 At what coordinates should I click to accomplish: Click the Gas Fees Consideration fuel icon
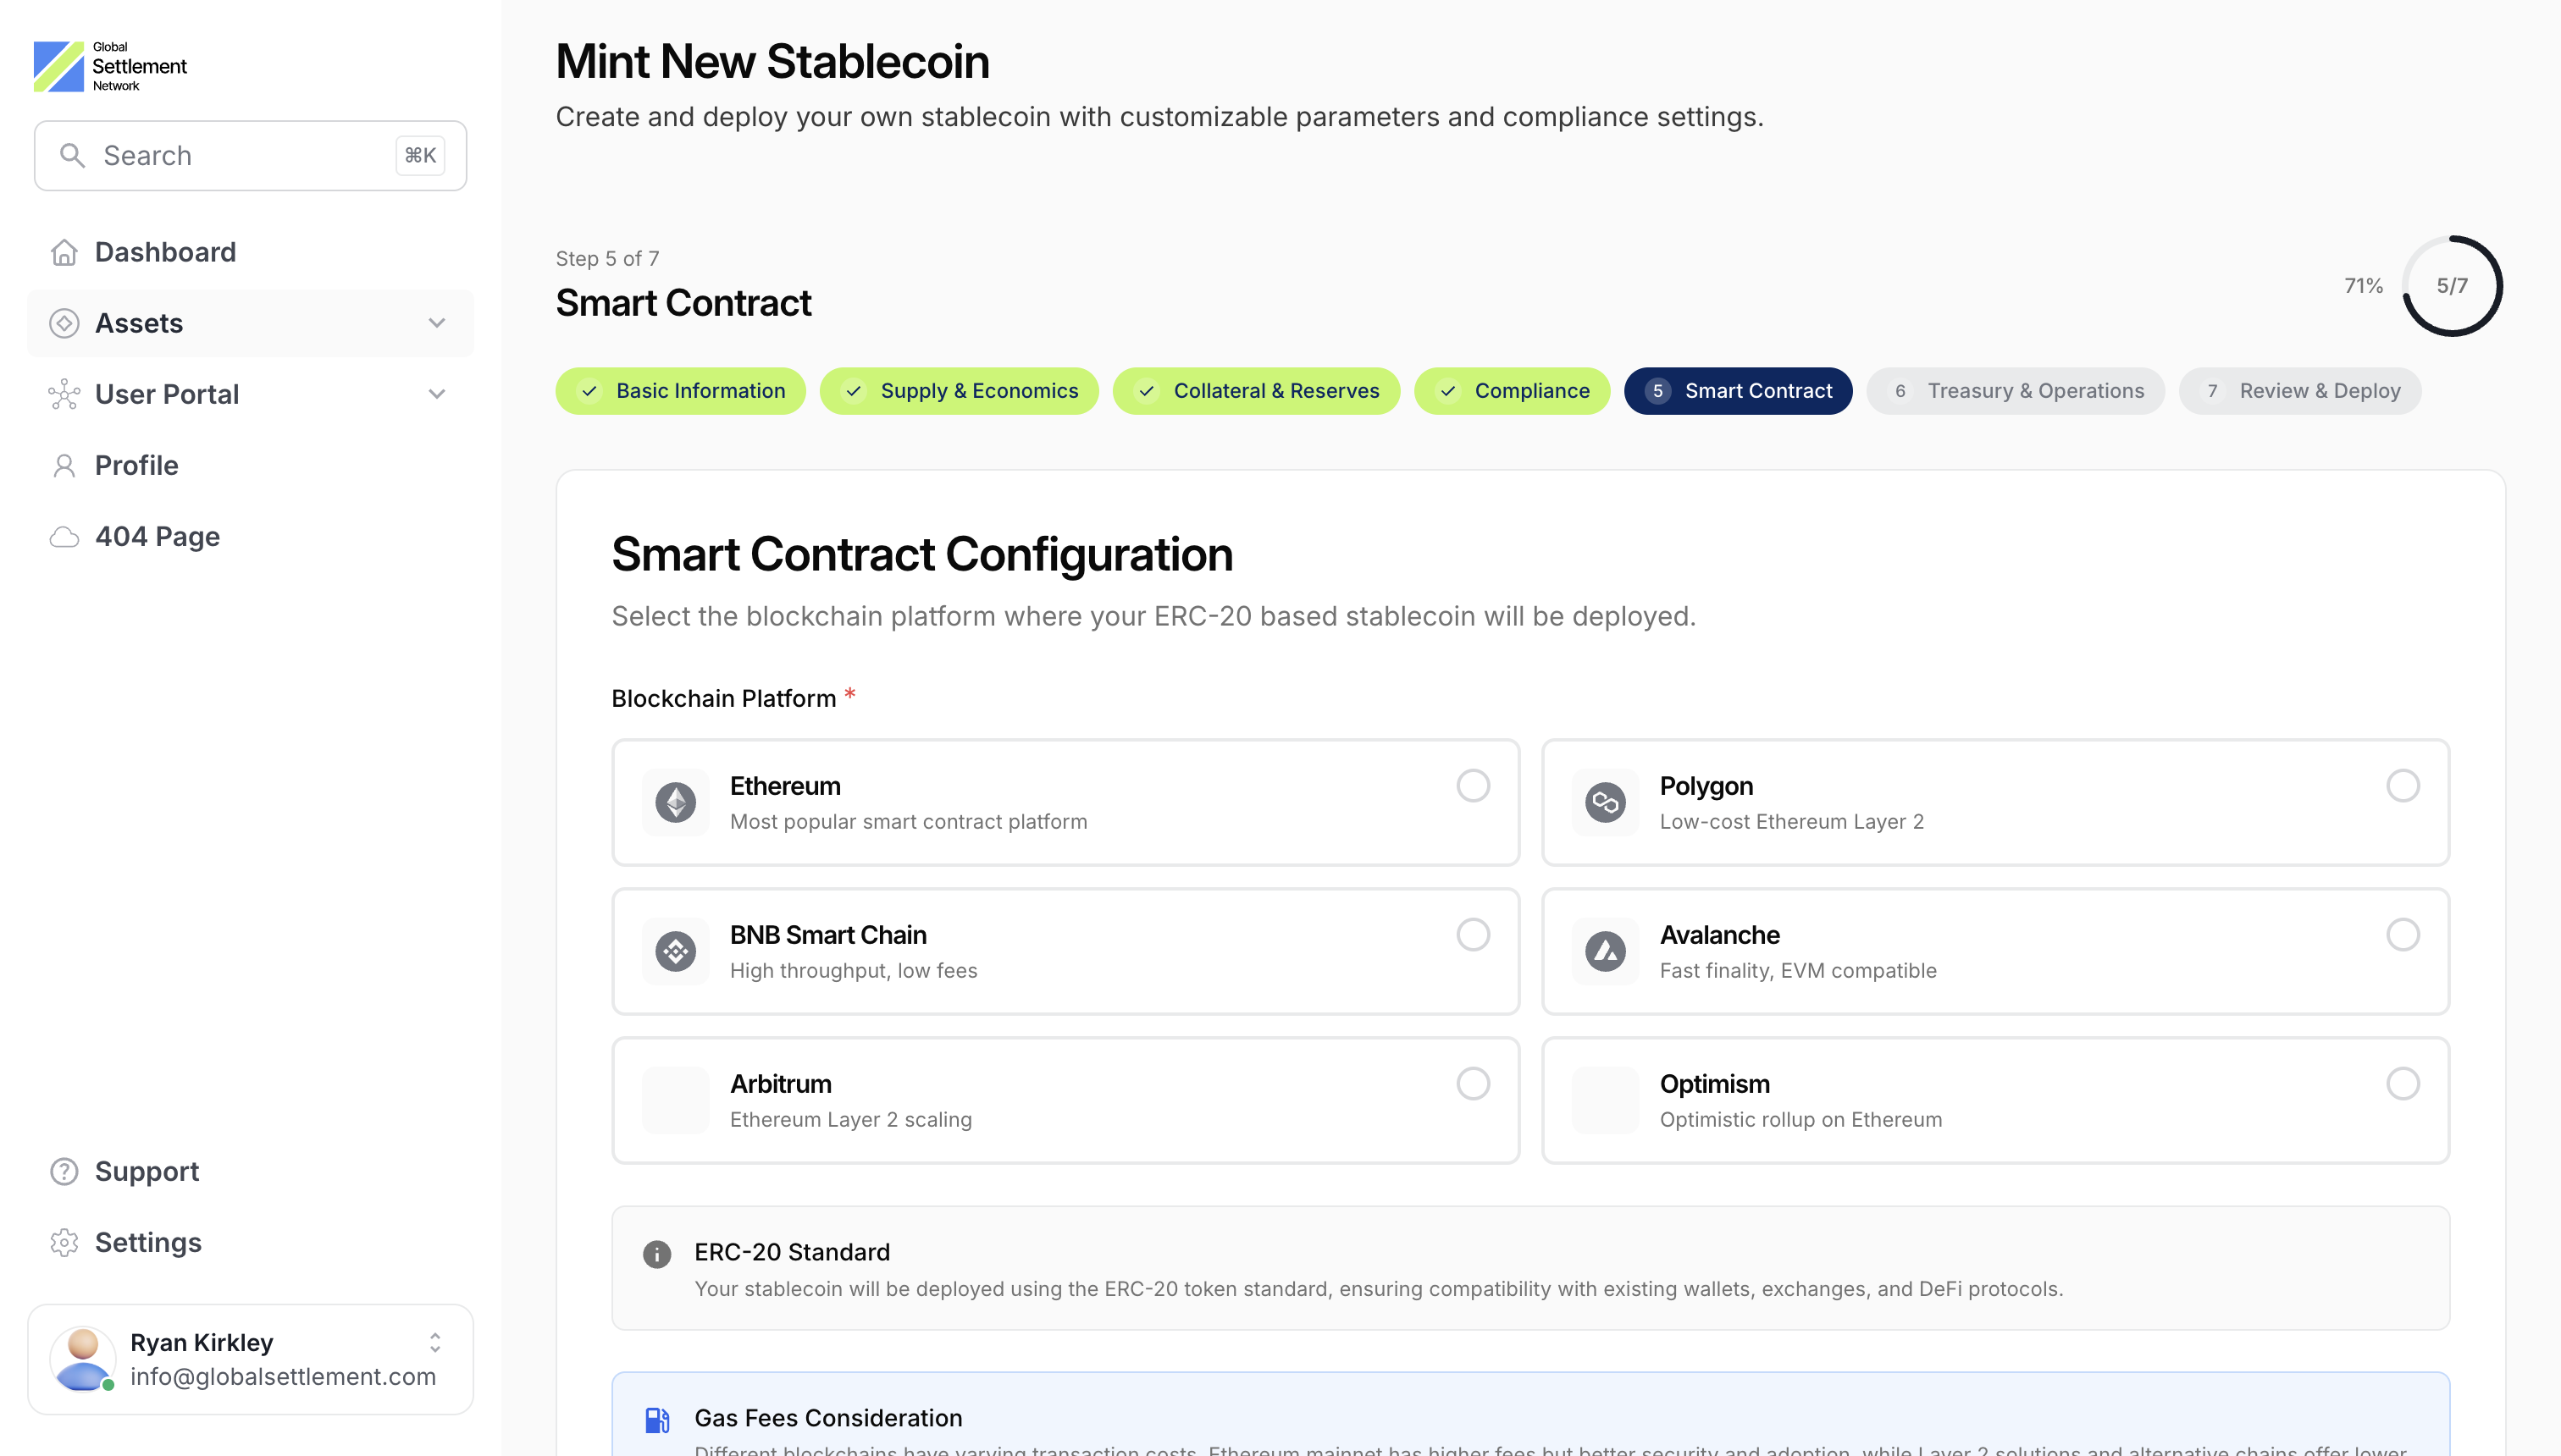coord(657,1417)
